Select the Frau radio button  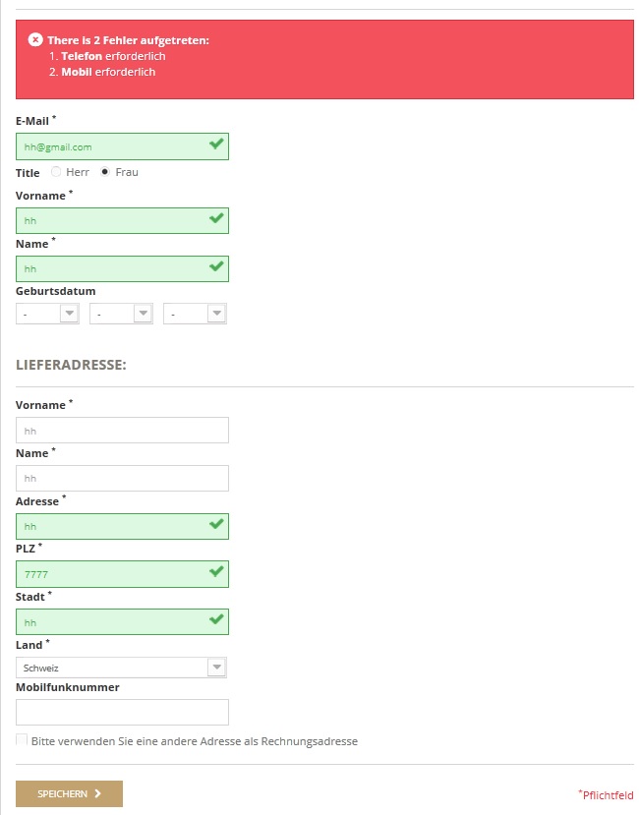[105, 171]
